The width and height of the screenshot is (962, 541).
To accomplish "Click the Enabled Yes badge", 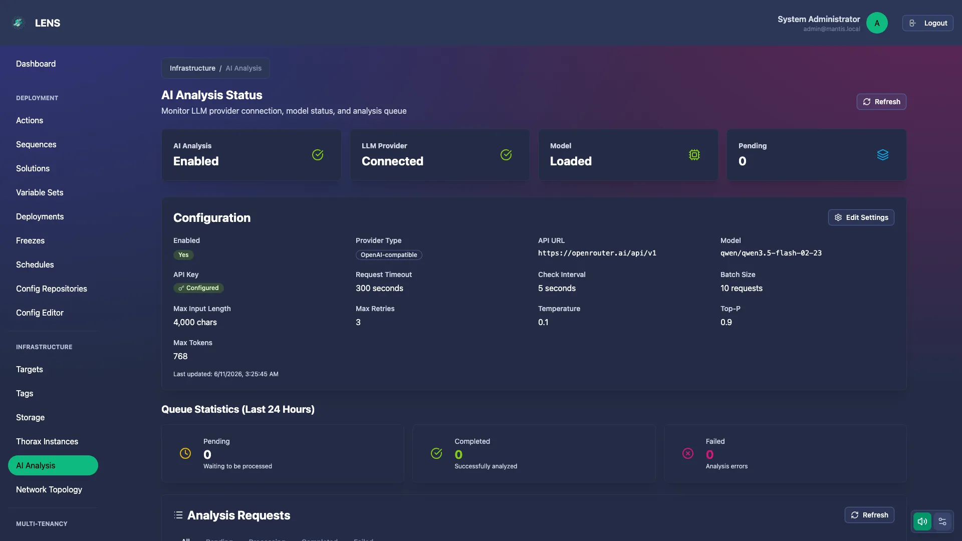I will (183, 255).
